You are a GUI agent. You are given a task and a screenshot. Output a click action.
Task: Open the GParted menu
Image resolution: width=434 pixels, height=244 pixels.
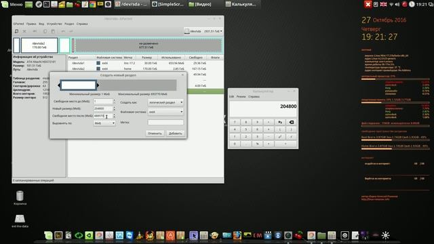19,24
